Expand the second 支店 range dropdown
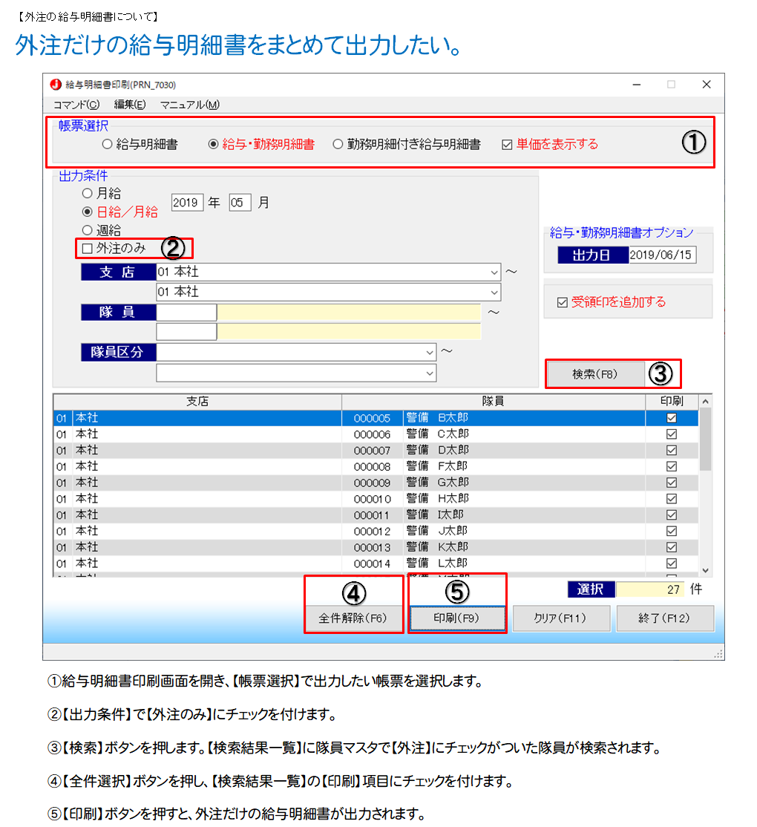 click(494, 292)
